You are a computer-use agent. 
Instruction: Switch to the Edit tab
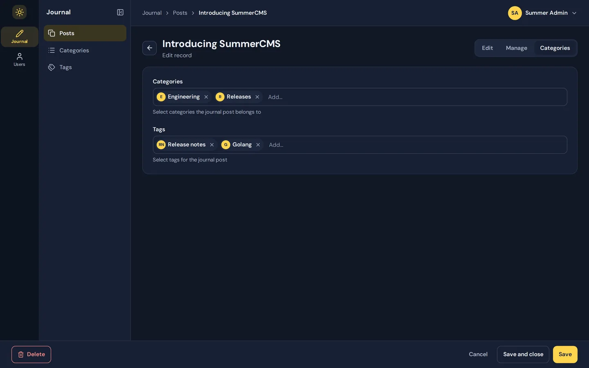[x=487, y=48]
